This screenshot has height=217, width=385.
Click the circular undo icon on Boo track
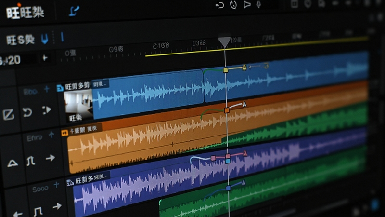tap(27, 112)
